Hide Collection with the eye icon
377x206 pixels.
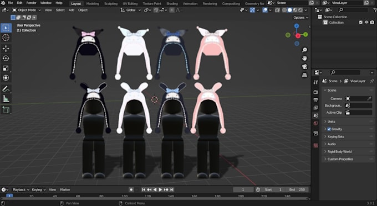[366, 22]
